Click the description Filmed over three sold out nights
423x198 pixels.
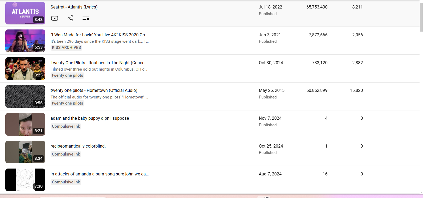point(99,69)
